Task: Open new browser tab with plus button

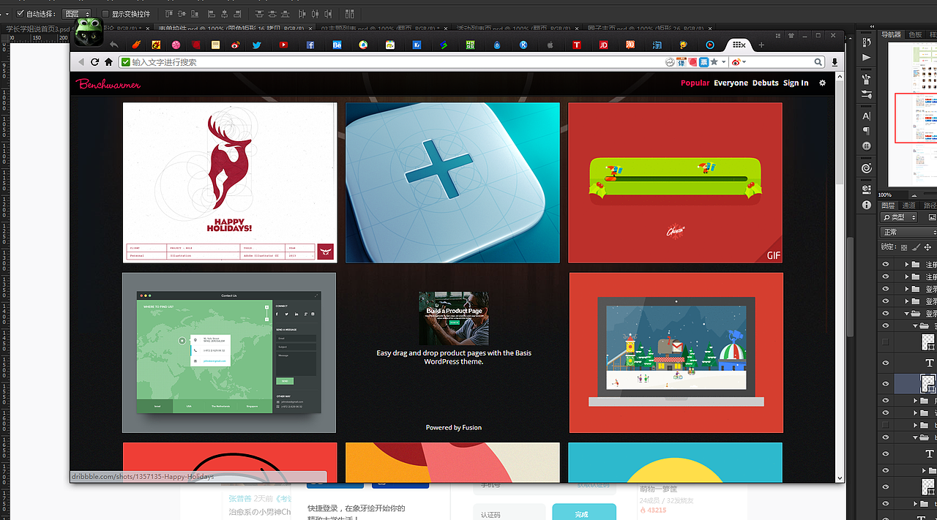Action: click(761, 45)
